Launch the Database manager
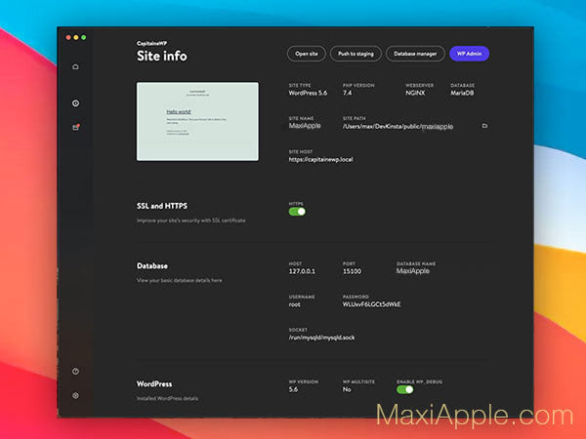This screenshot has width=586, height=439. [x=415, y=54]
